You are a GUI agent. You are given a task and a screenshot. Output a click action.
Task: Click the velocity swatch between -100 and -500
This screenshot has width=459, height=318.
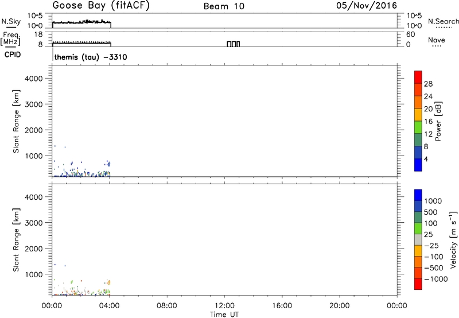[x=418, y=262]
